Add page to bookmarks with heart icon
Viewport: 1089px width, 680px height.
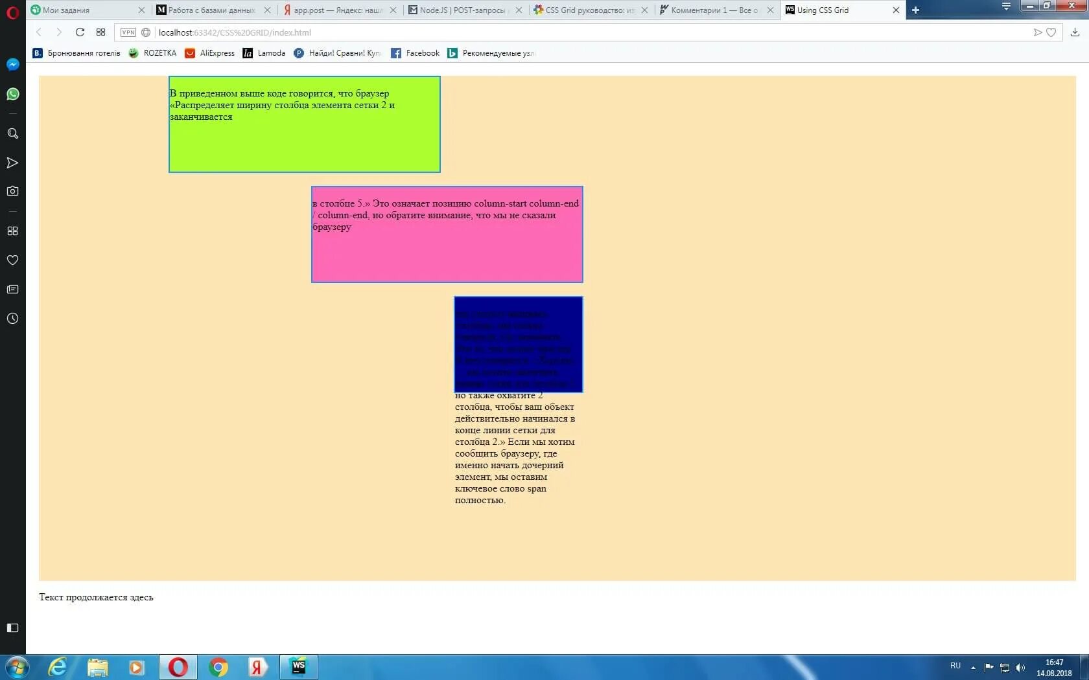point(1051,32)
